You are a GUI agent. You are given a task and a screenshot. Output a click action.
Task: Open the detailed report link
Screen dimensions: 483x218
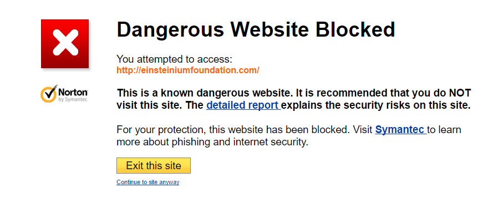pos(243,105)
